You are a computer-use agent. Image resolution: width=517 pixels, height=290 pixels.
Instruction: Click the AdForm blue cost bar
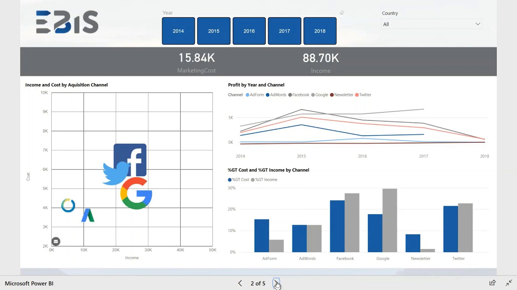(262, 236)
